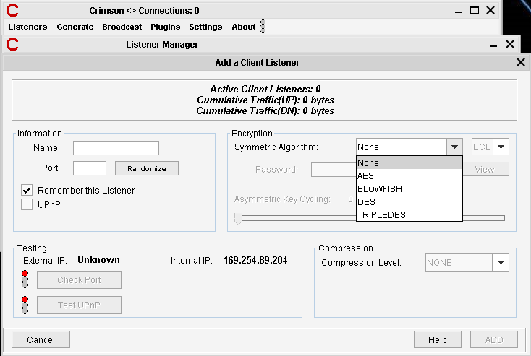Open the Plugins menu

pyautogui.click(x=165, y=27)
